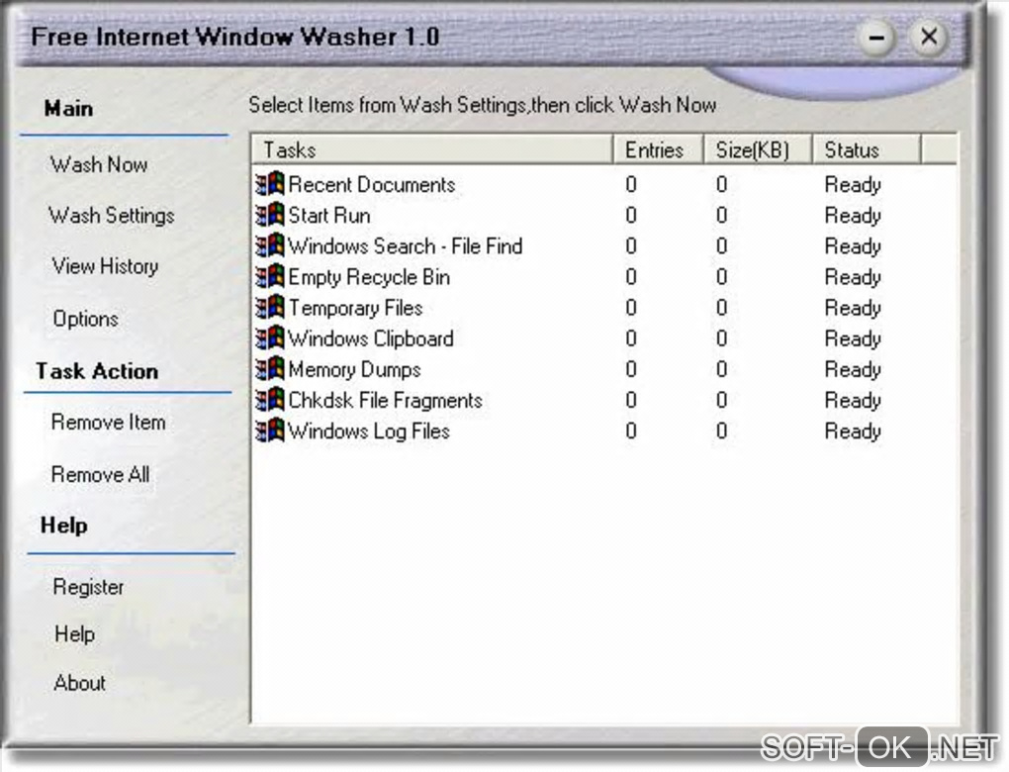Click the icon beside Empty Recycle Bin
The width and height of the screenshot is (1009, 772).
coord(270,277)
